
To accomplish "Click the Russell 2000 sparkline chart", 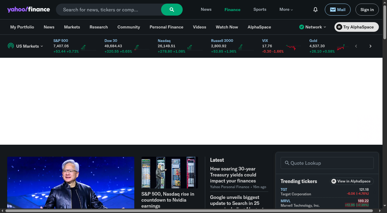I will coord(246,47).
